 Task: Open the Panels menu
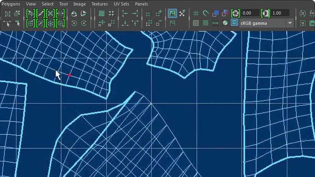coord(141,4)
